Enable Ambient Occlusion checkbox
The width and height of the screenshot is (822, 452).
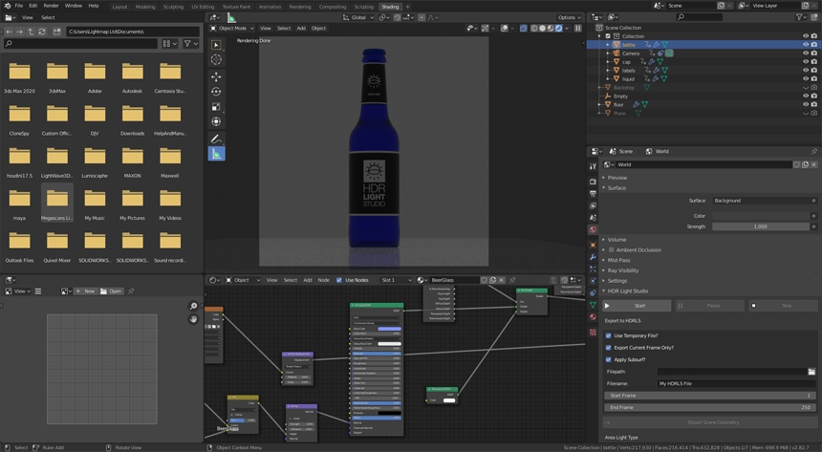612,250
